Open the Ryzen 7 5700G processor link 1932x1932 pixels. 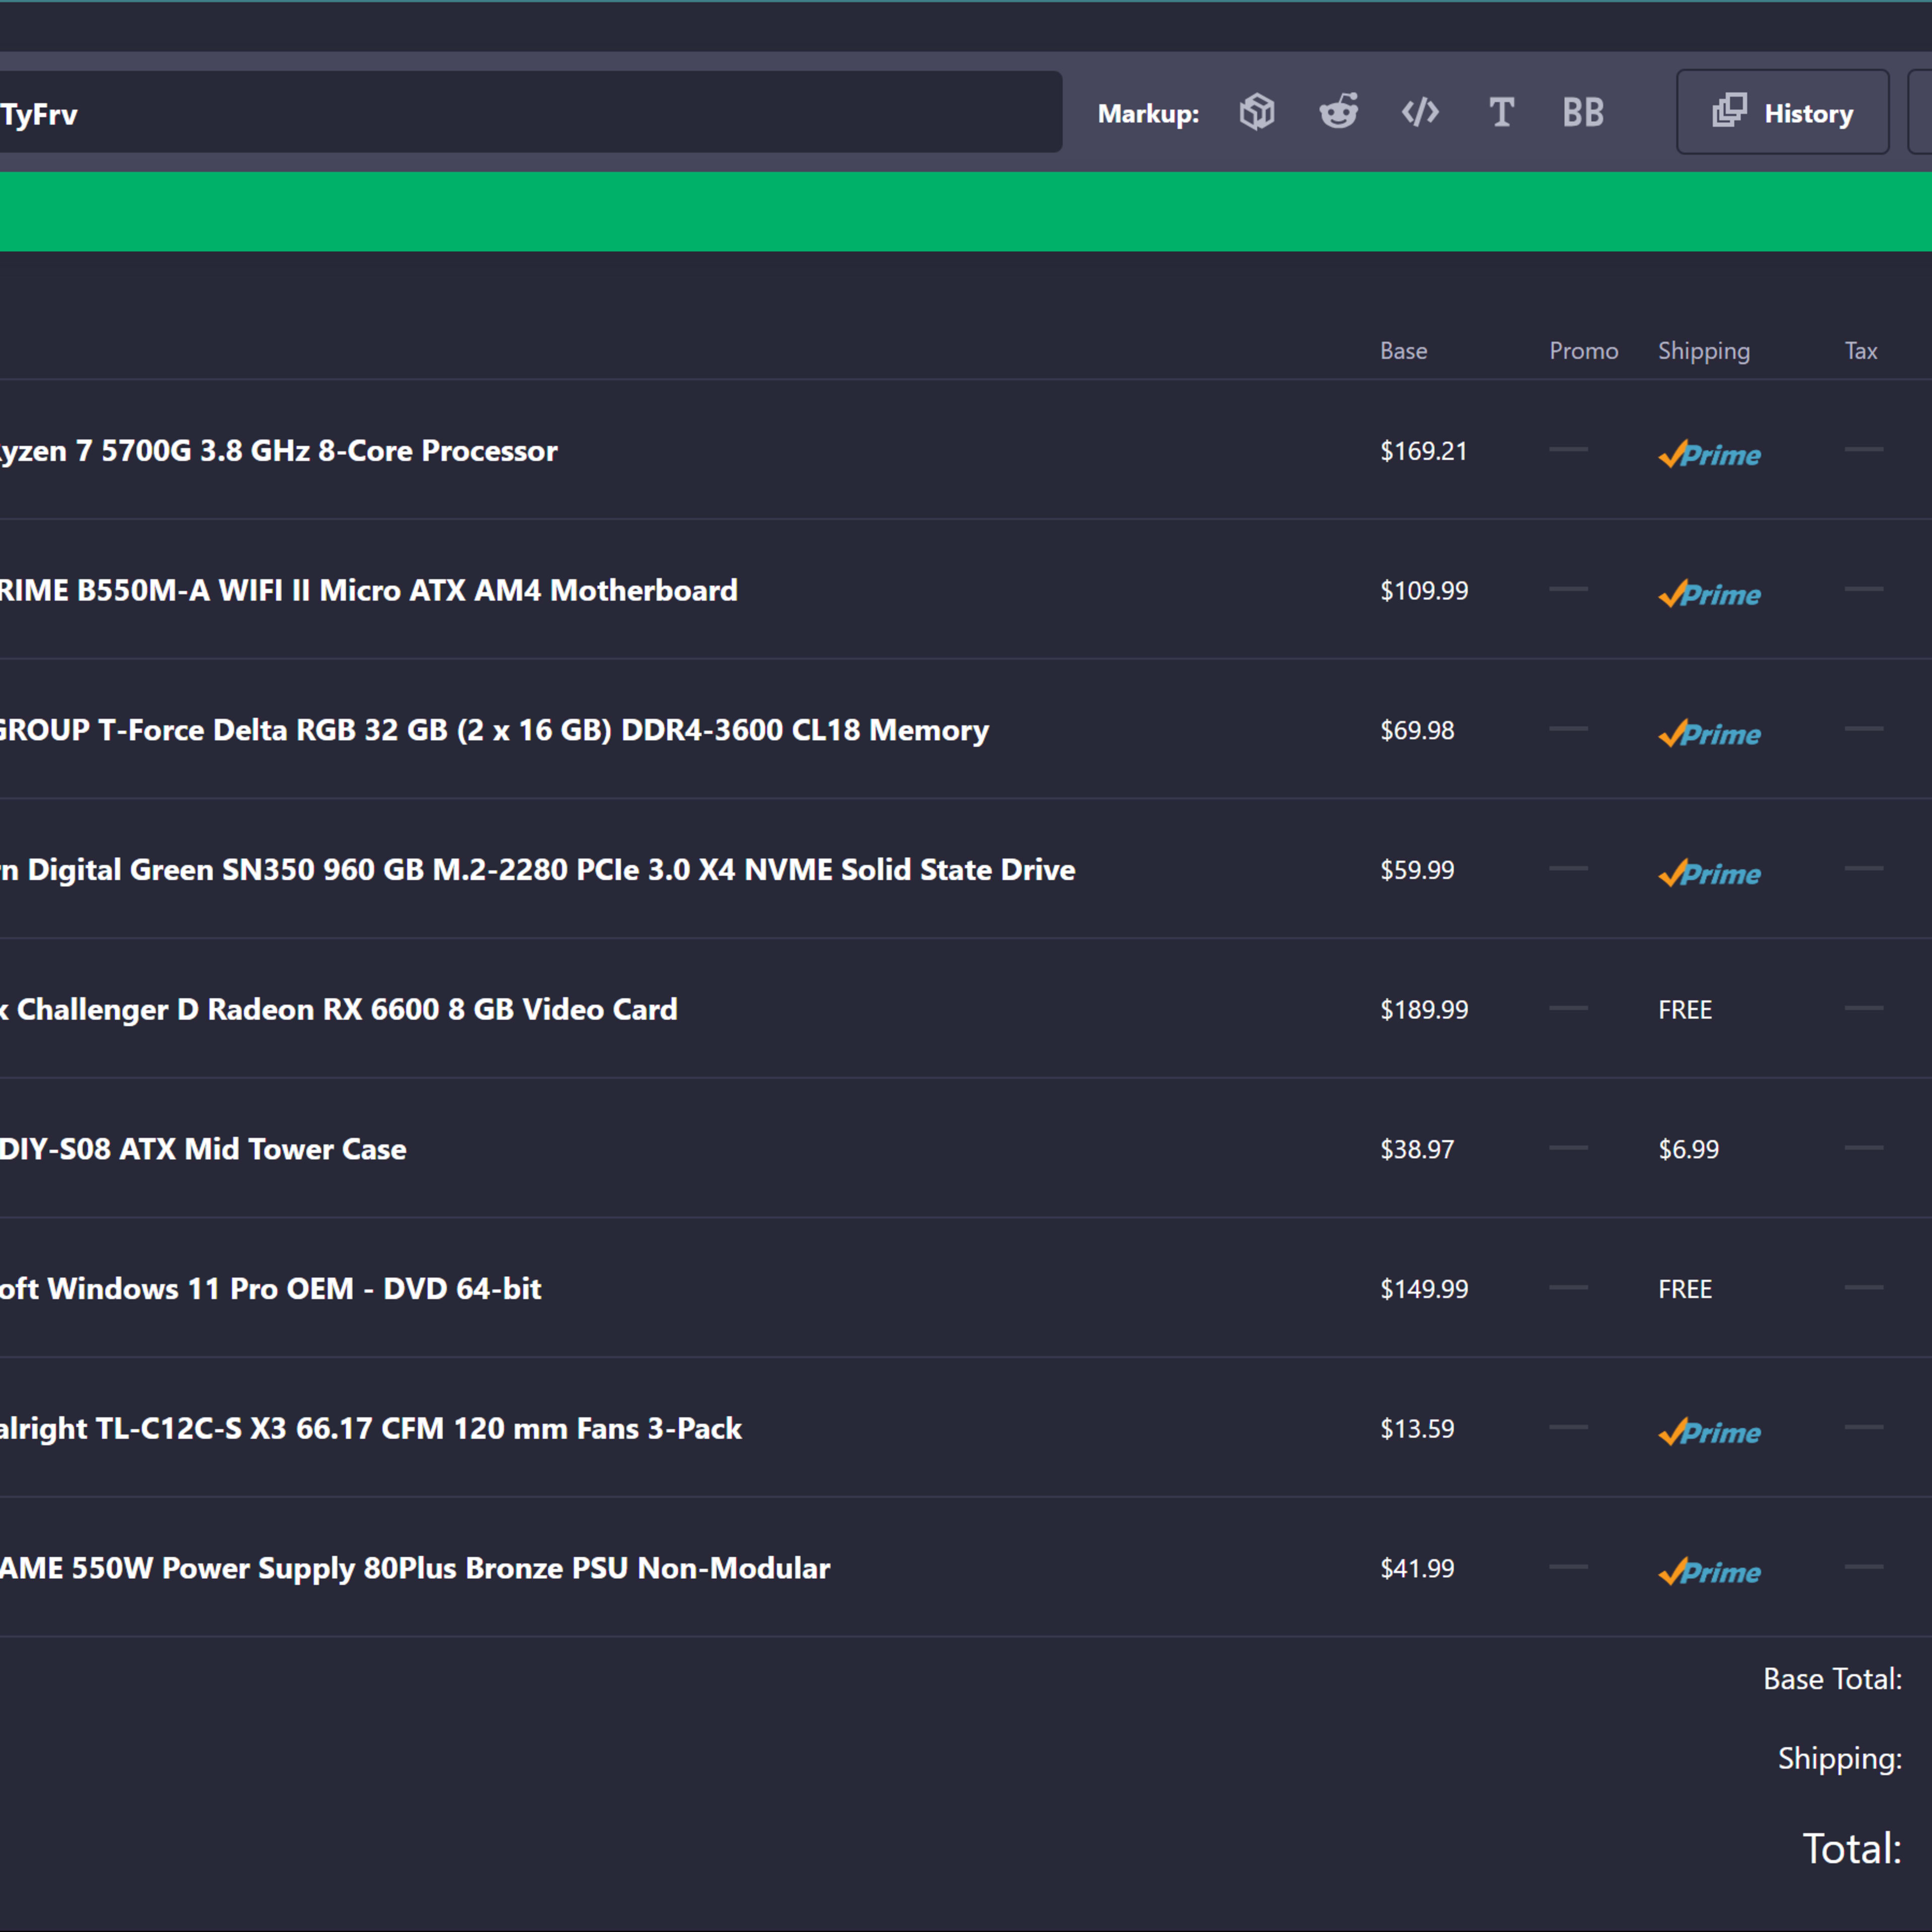point(278,451)
